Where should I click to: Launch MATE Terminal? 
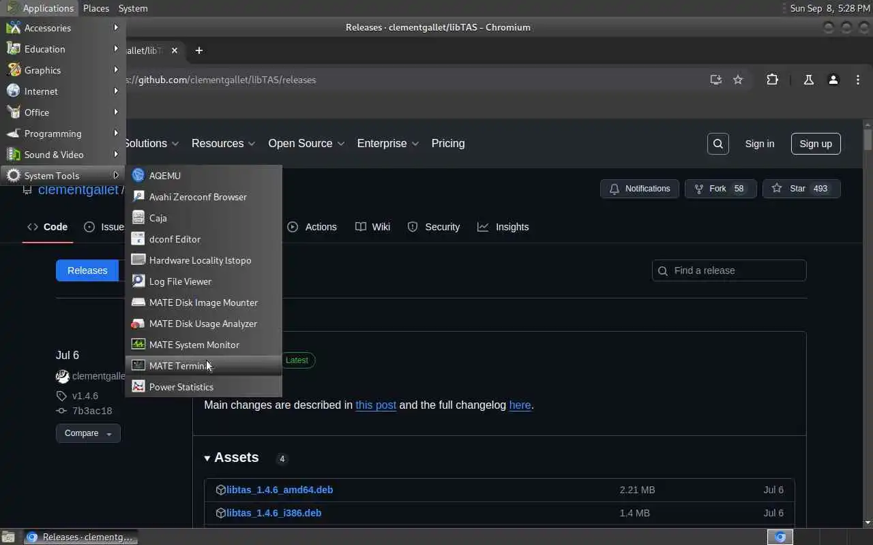pyautogui.click(x=203, y=366)
